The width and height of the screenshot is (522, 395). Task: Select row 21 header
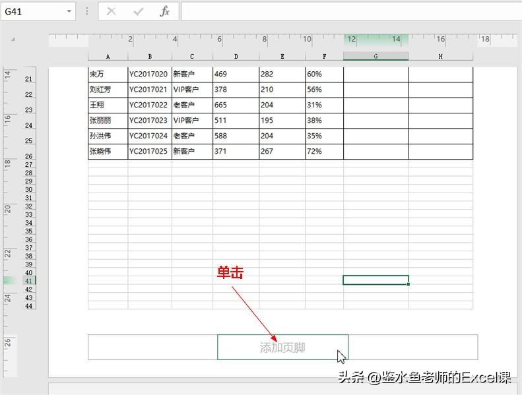tap(28, 75)
